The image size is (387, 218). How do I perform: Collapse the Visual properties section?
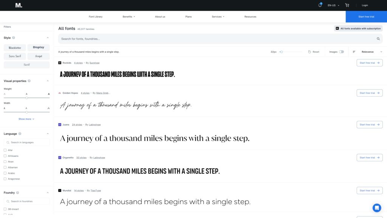click(x=48, y=81)
